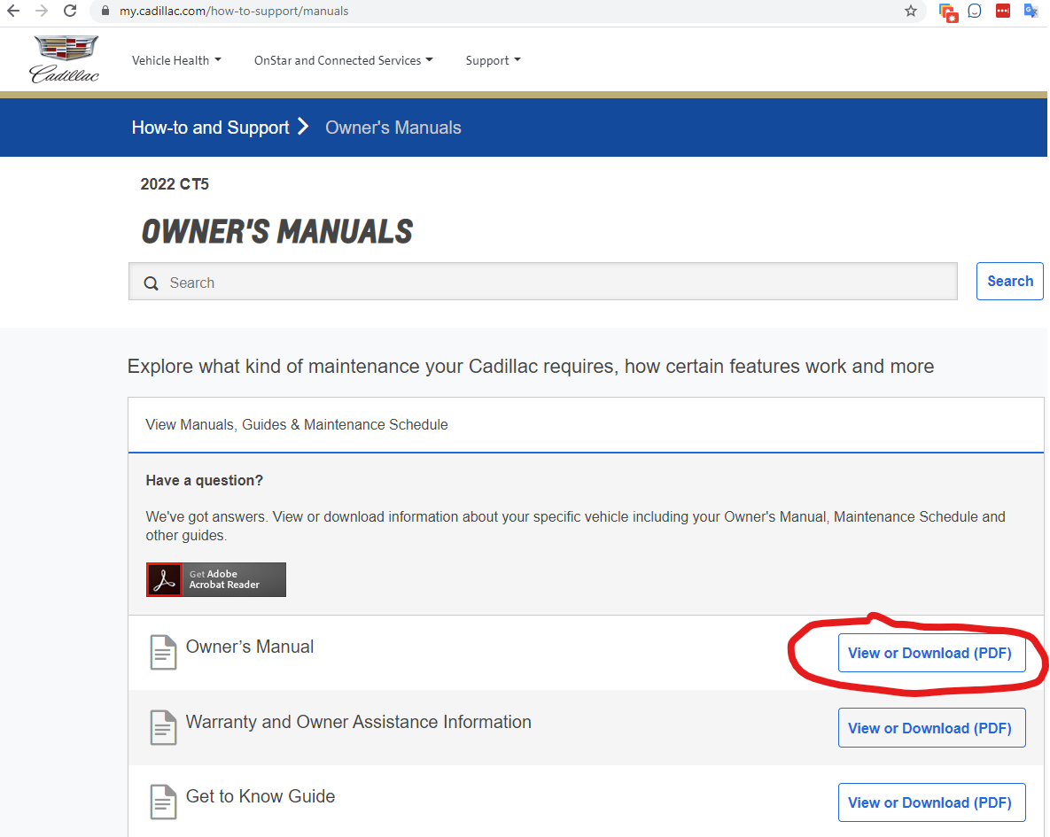
Task: Go to How-to and Support breadcrumb
Action: point(210,128)
